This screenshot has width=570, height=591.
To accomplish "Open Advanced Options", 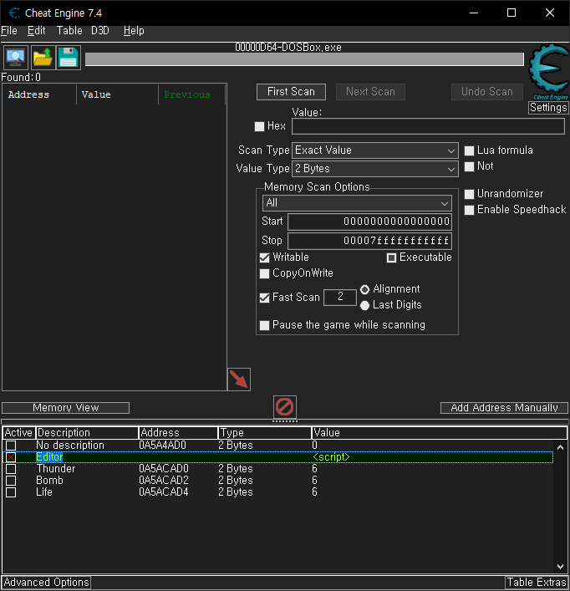I will 46,583.
